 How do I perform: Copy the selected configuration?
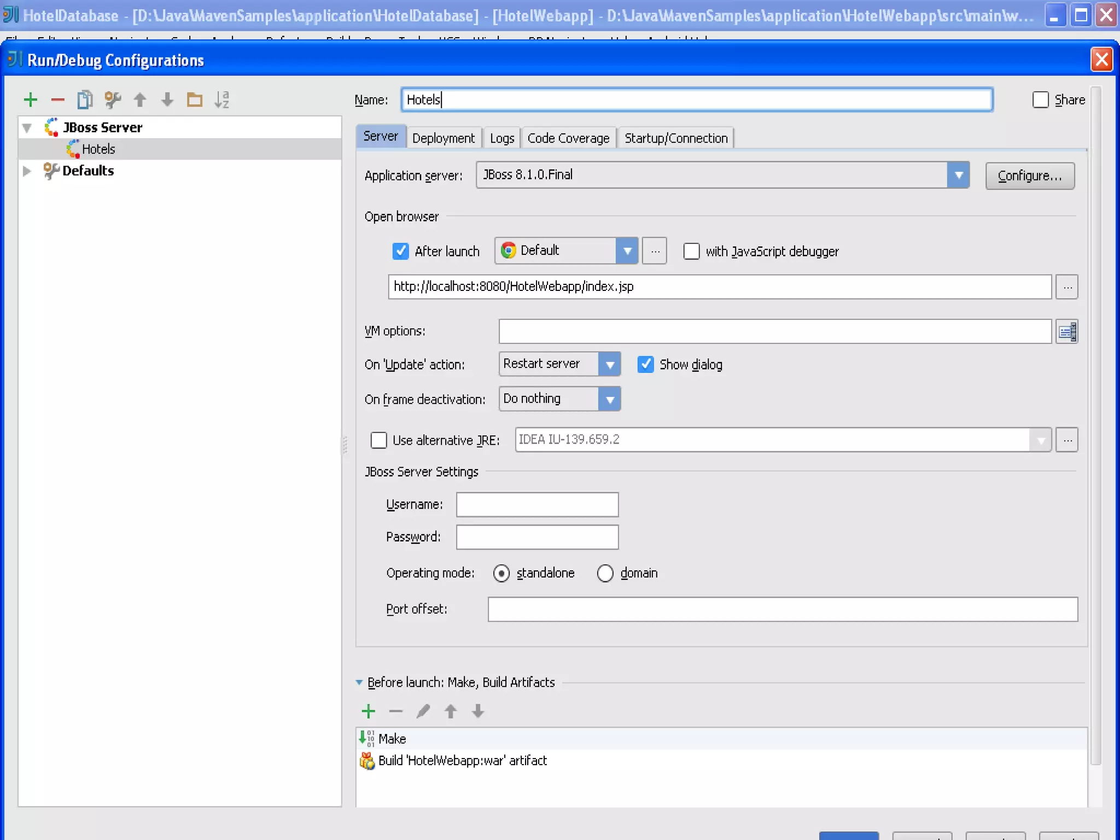[x=85, y=100]
